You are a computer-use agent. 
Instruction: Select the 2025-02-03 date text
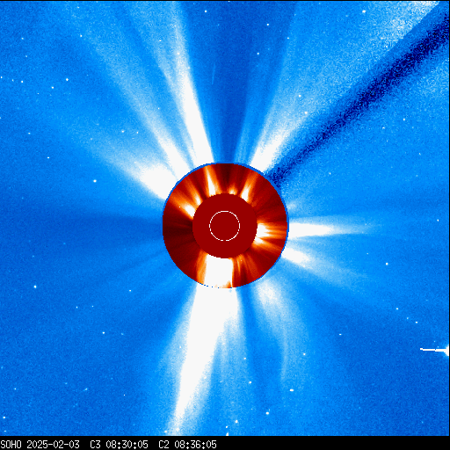coord(53,445)
